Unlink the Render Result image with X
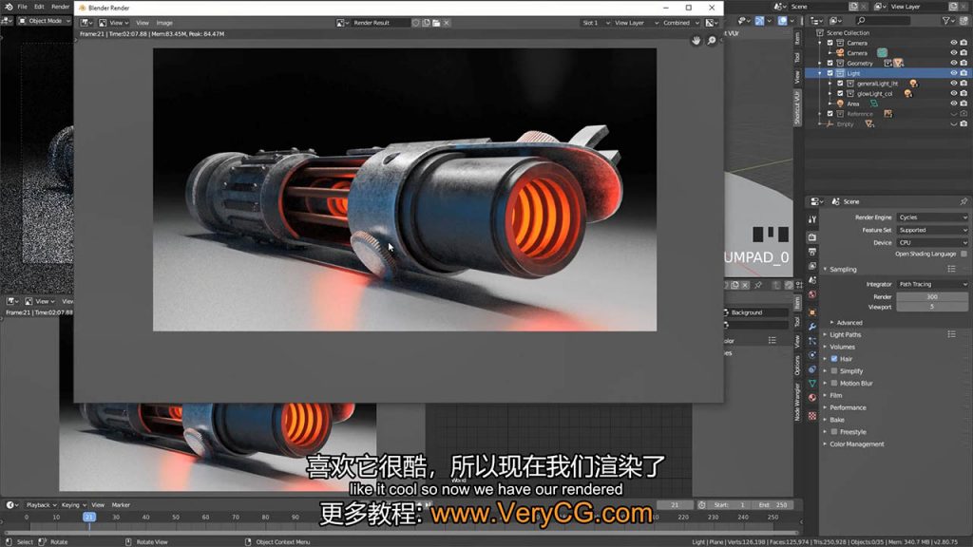Viewport: 973px width, 547px height. click(447, 23)
